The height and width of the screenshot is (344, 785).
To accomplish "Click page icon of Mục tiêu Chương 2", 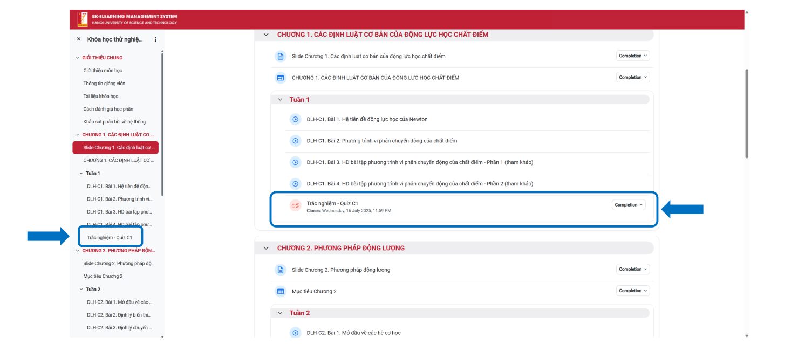I will (280, 291).
